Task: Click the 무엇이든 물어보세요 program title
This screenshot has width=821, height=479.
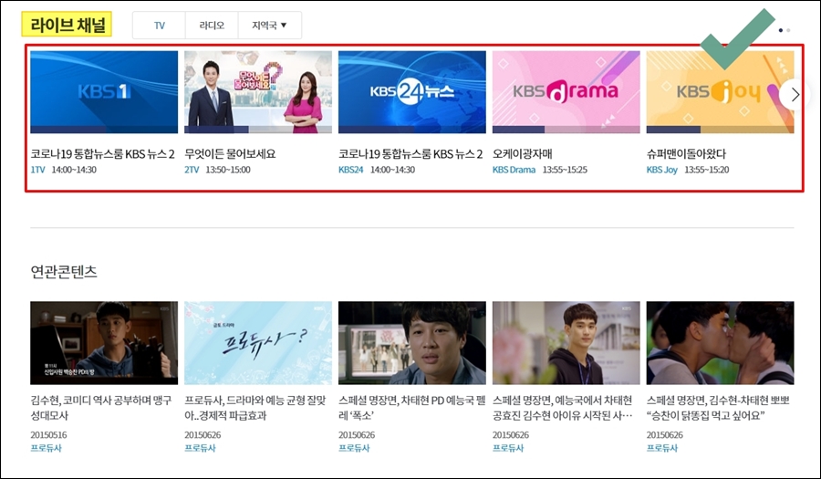Action: pos(230,154)
